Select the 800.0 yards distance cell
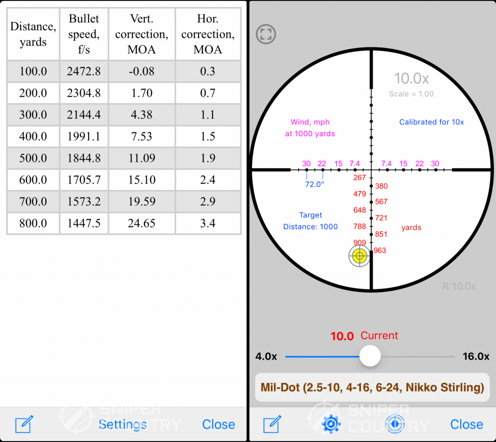The width and height of the screenshot is (496, 442). coord(33,223)
